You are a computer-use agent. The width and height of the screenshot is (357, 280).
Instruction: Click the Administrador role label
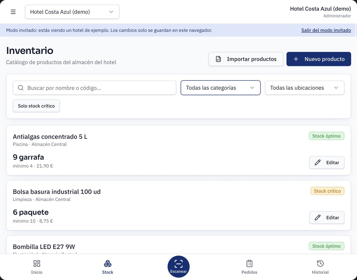(337, 16)
